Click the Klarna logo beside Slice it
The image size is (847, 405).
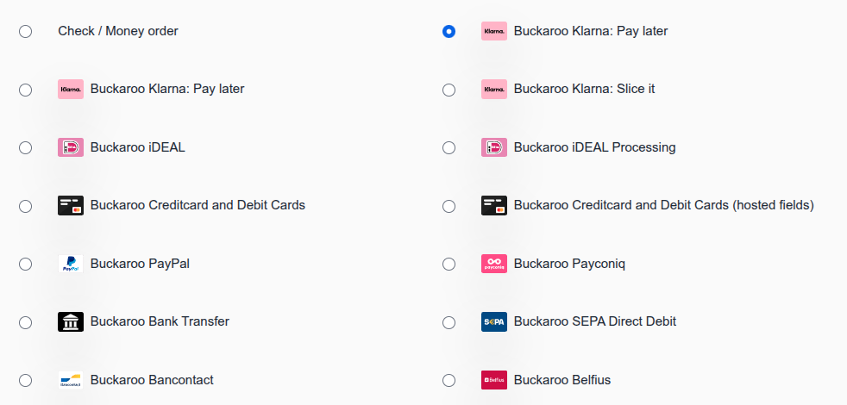[x=494, y=90]
